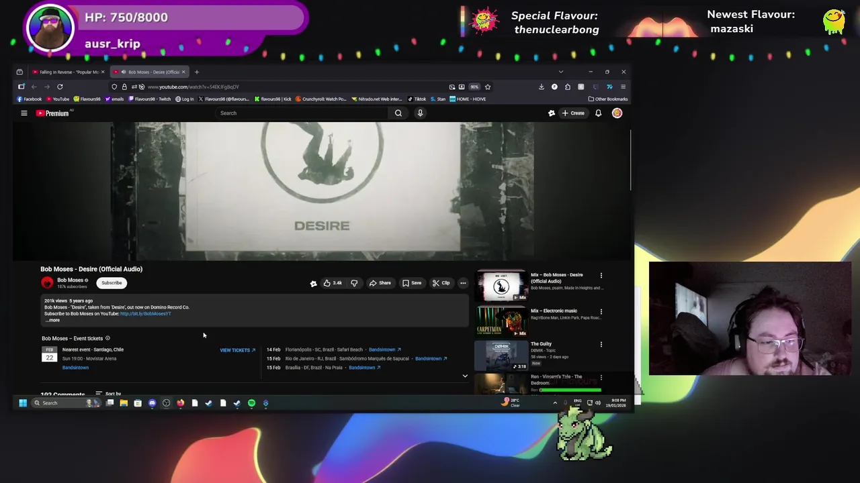This screenshot has width=860, height=483.
Task: Open Other Bookmarks folder
Action: pyautogui.click(x=608, y=99)
